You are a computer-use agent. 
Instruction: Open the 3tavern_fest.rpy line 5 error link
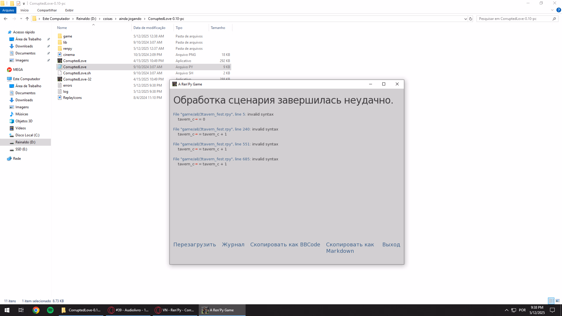tap(209, 114)
